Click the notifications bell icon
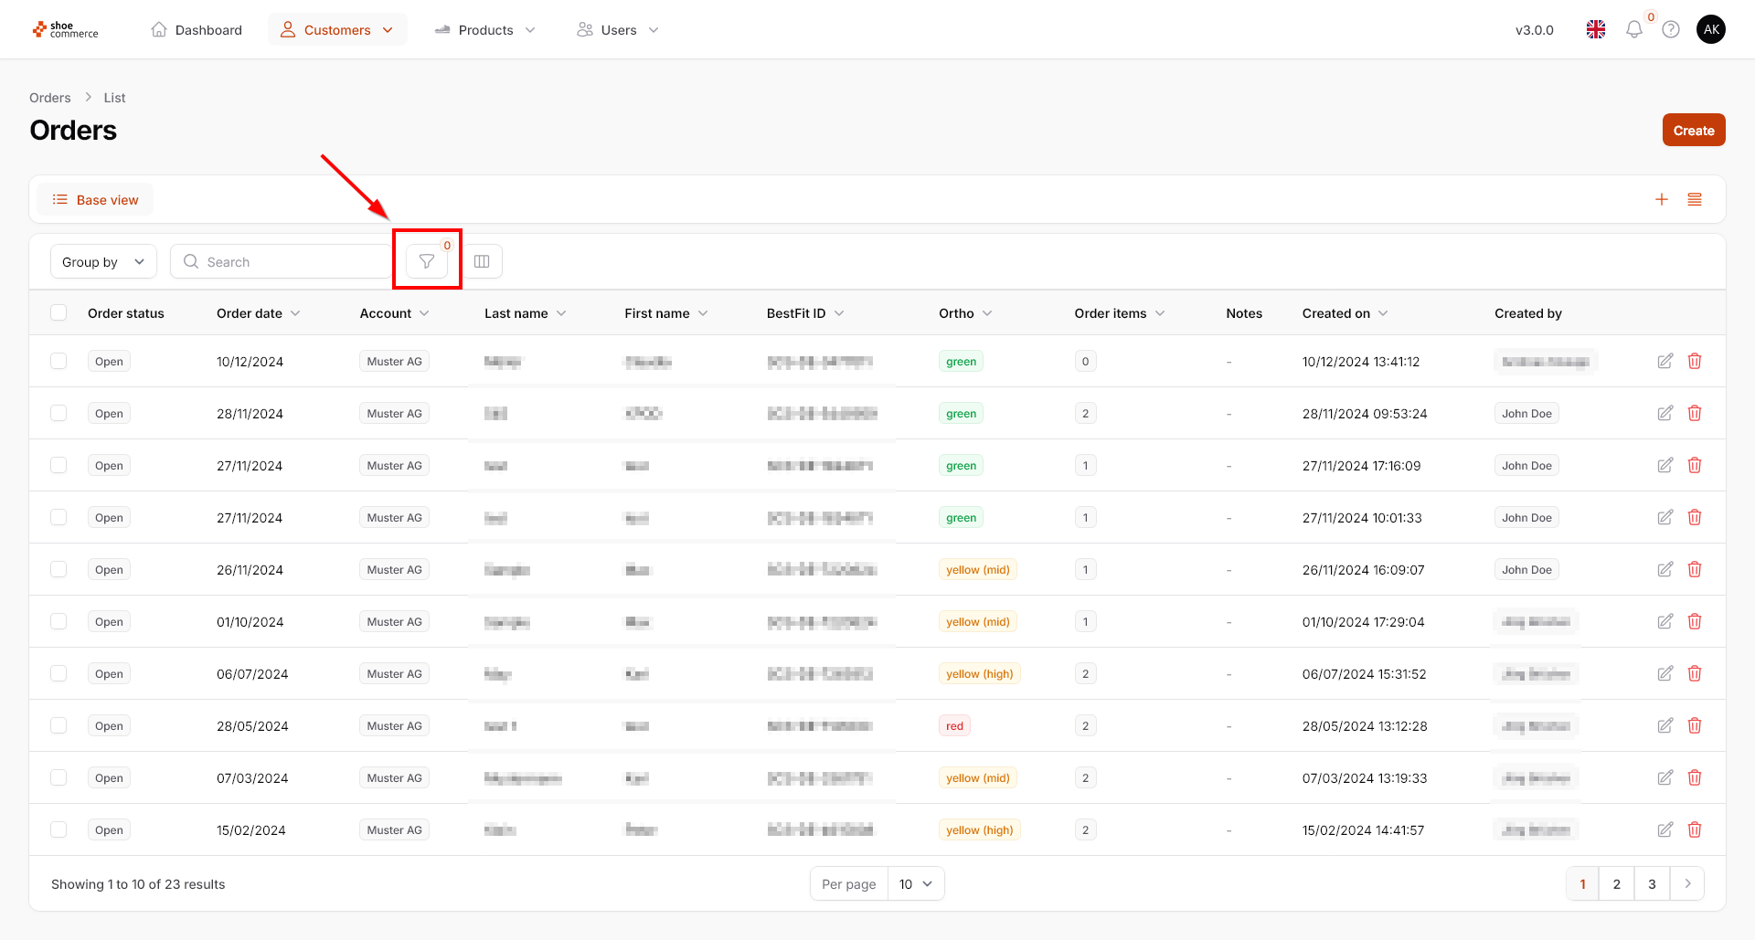The height and width of the screenshot is (940, 1755). [1634, 29]
